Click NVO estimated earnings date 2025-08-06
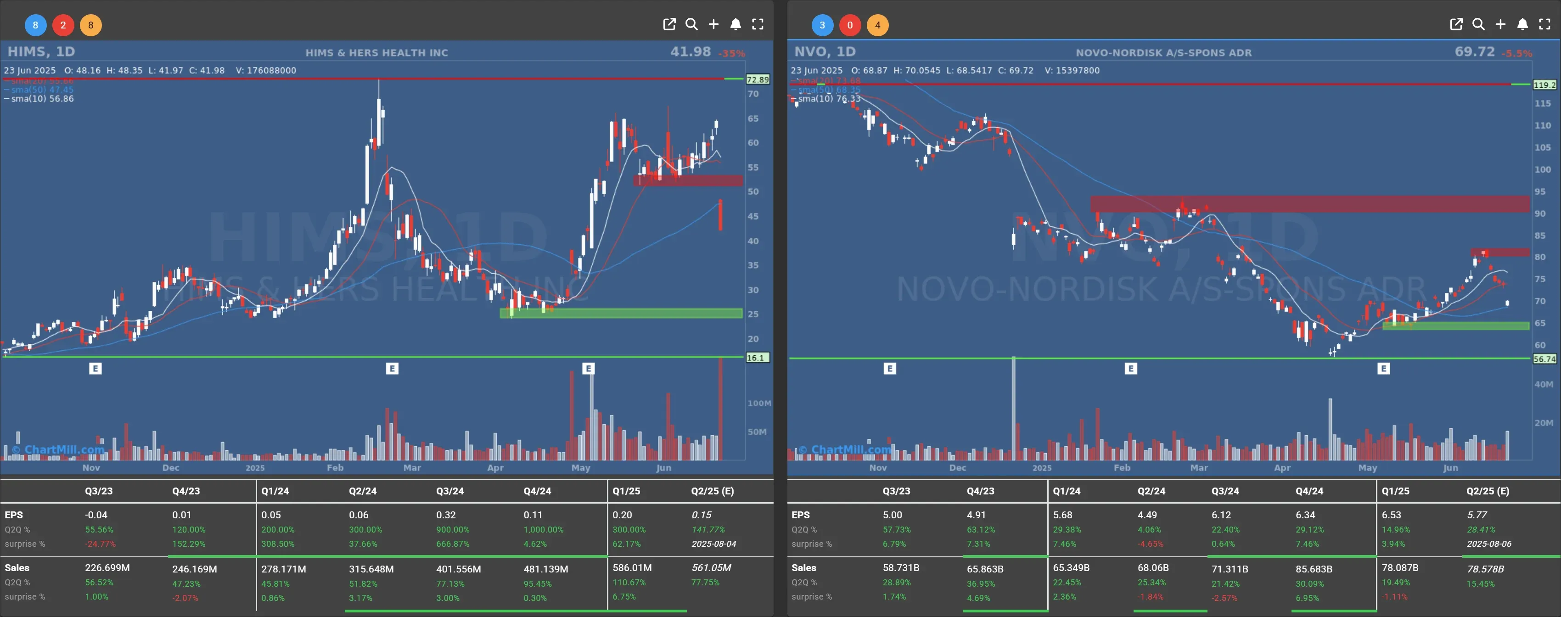Image resolution: width=1561 pixels, height=617 pixels. point(1489,544)
